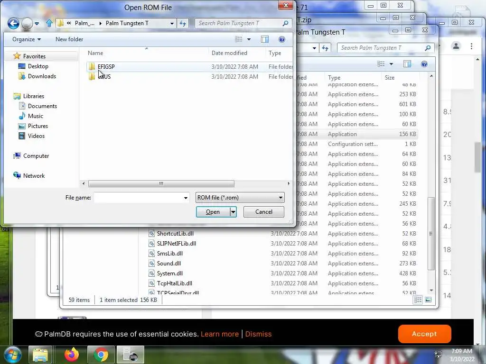Image resolution: width=486 pixels, height=364 pixels.
Task: Toggle the preview pane in Open ROM File dialog
Action: click(265, 39)
